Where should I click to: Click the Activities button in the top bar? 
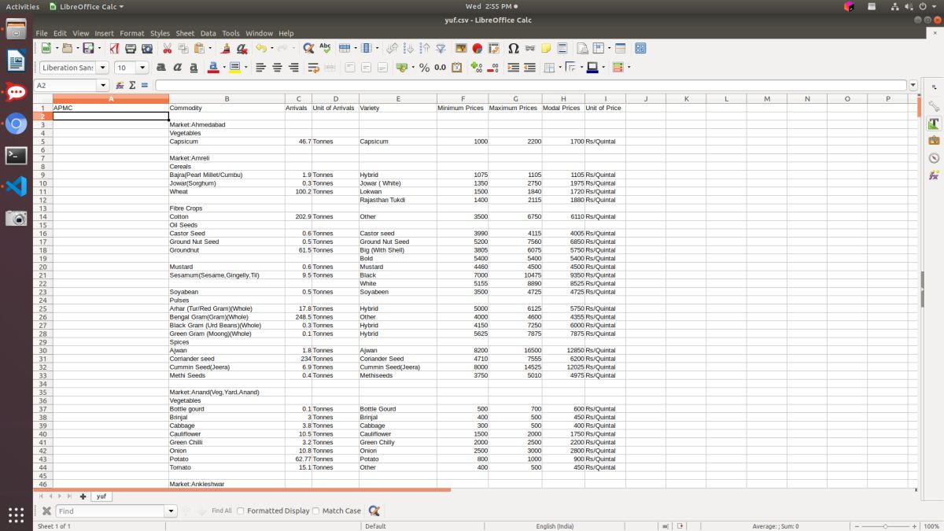pyautogui.click(x=22, y=6)
